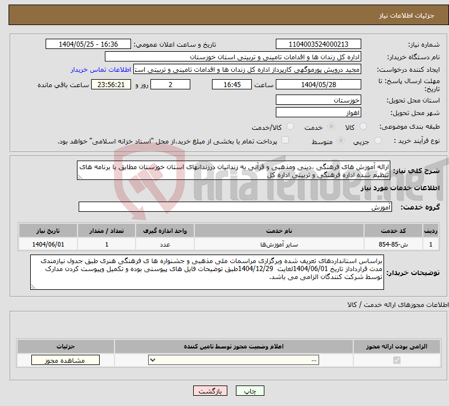
Task: Click the اعلام وضعیت مجوز توسط تامین کننده header
Action: pos(234,346)
